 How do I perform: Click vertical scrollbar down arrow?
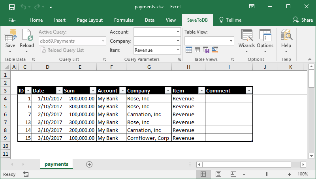pos(311,156)
